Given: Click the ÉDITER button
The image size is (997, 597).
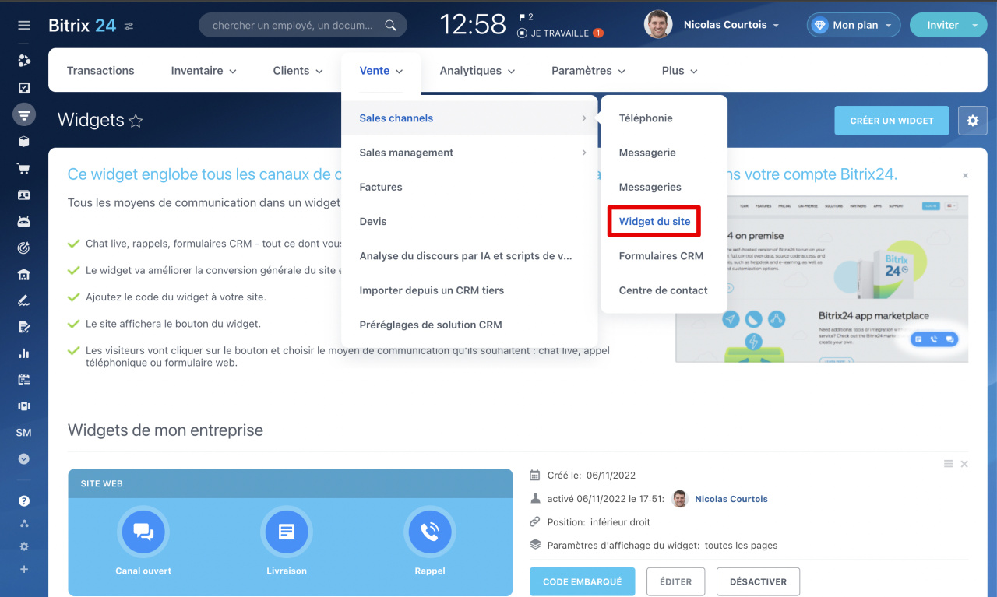Looking at the screenshot, I should [x=675, y=581].
